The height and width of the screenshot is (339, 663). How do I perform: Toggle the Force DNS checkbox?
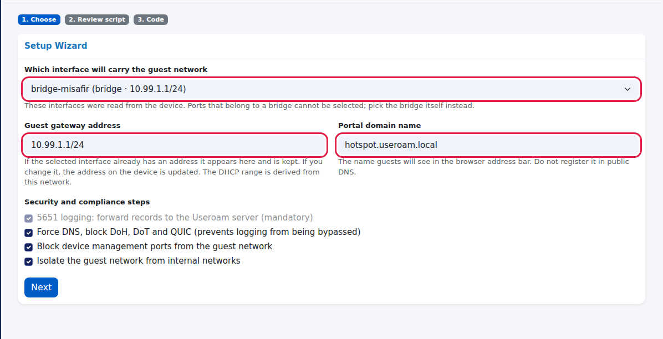click(x=28, y=233)
